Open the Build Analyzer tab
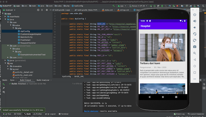This screenshot has height=117, width=206. click(43, 80)
